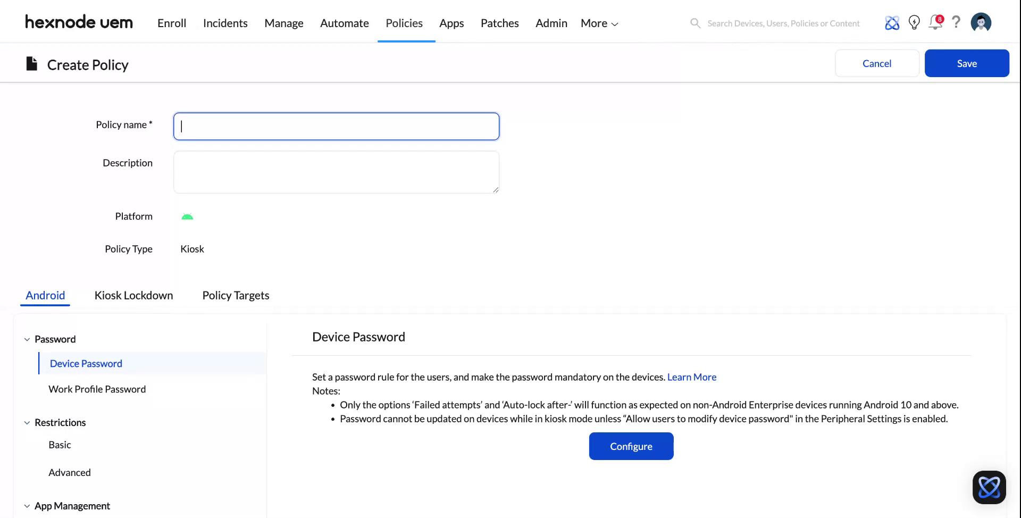Screen dimensions: 1021x518
Task: Switch to the Kiosk Lockdown tab
Action: (x=133, y=295)
